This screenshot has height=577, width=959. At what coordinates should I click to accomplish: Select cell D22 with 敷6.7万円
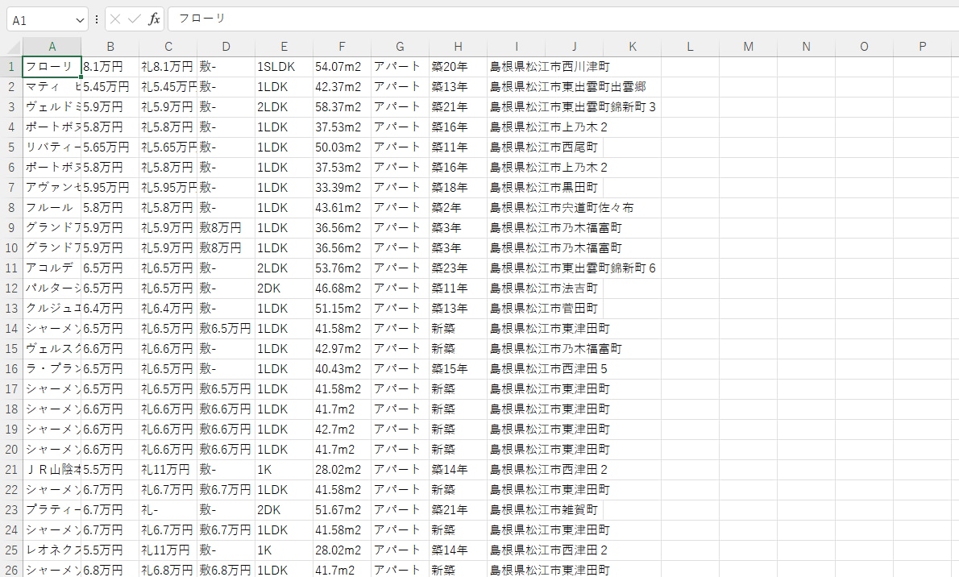point(226,489)
